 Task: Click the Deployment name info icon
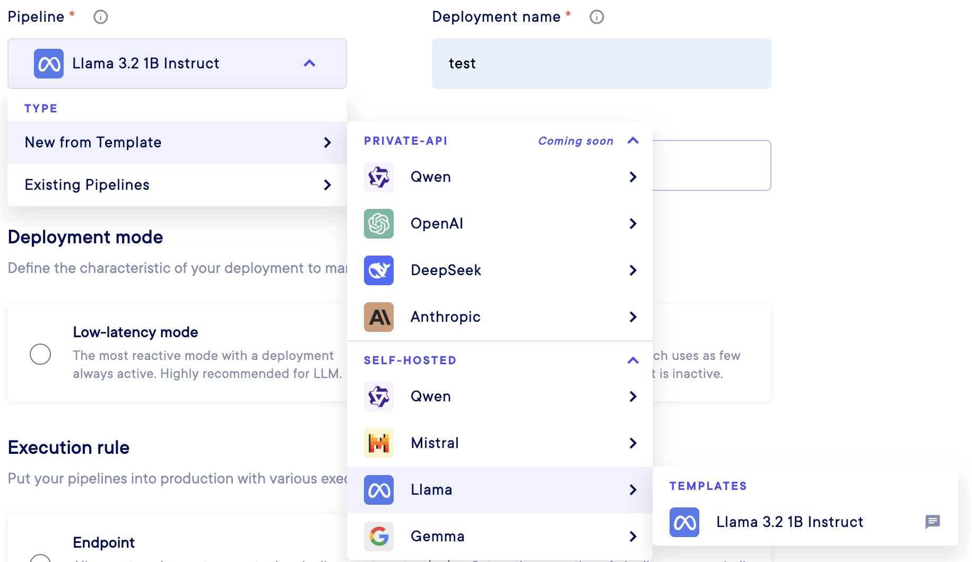pyautogui.click(x=596, y=17)
